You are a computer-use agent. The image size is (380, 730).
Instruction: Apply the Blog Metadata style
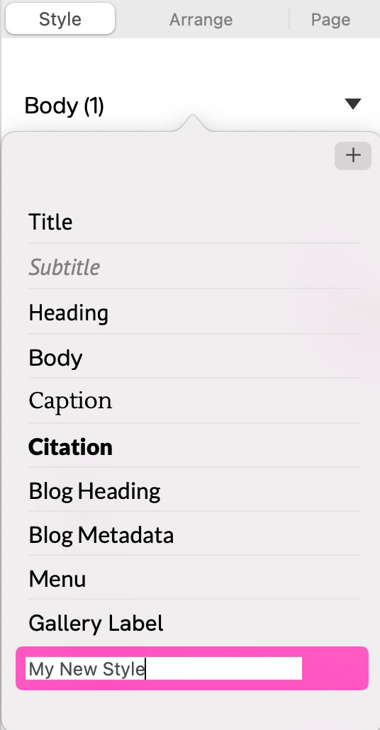click(194, 534)
